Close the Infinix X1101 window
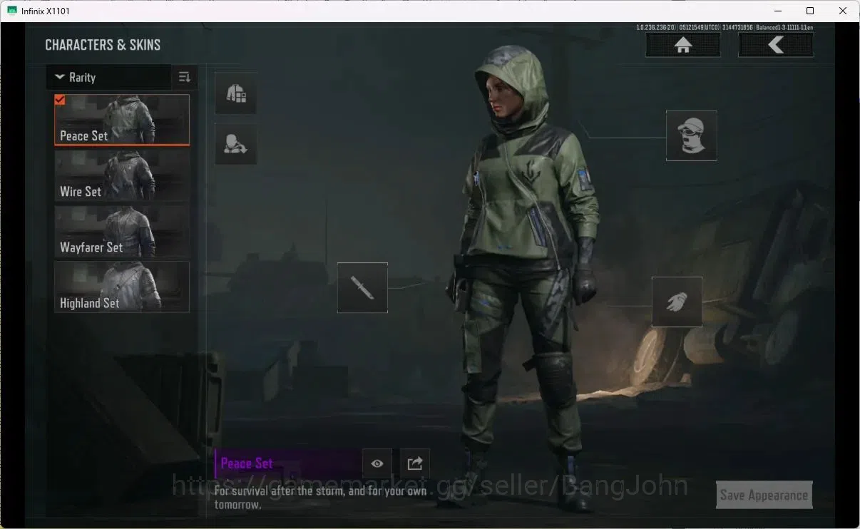 [843, 11]
